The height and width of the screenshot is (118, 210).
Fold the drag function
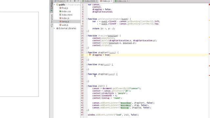87,65
